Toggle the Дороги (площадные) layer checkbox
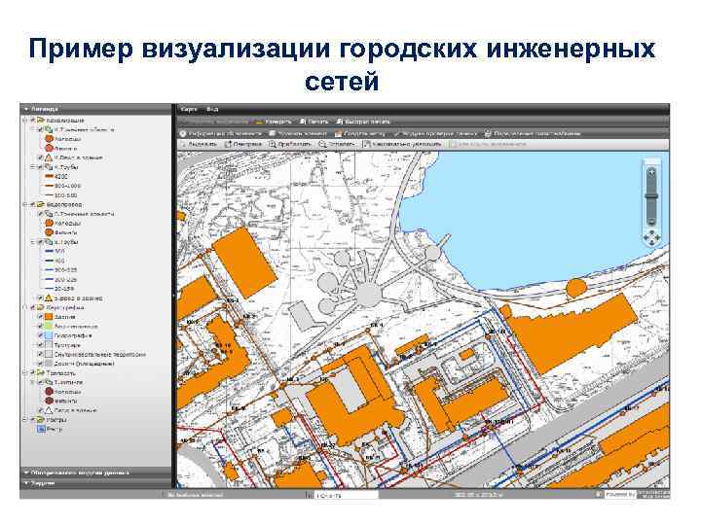Viewport: 701px width, 525px height. tap(40, 364)
